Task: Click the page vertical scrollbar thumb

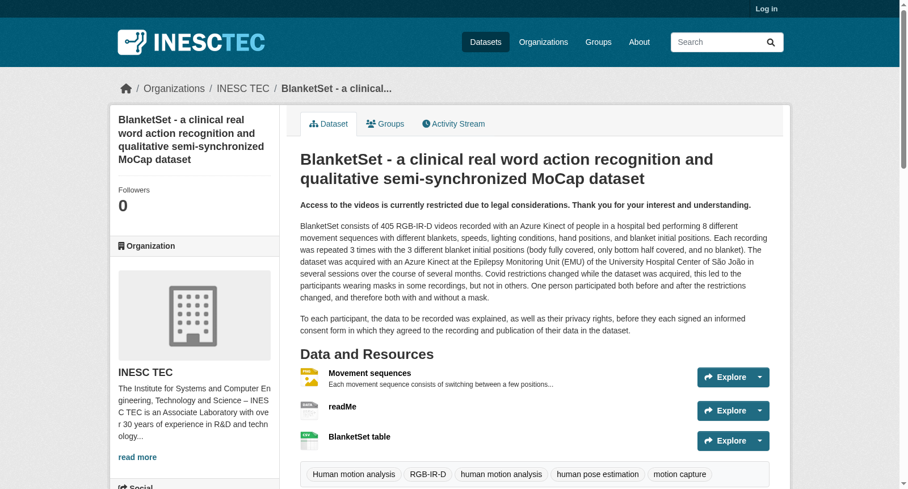Action: 903,89
